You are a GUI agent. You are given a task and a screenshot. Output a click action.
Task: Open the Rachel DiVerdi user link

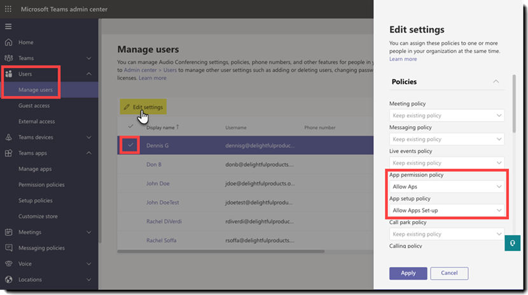164,222
